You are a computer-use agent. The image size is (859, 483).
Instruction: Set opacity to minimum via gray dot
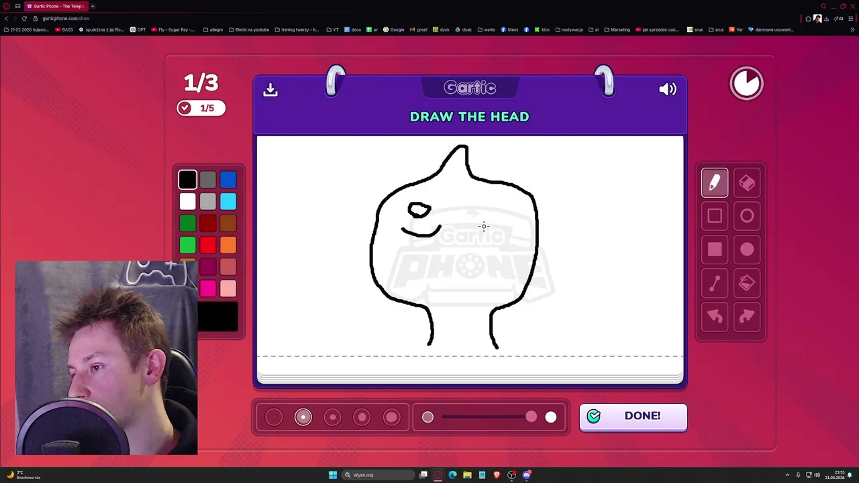pyautogui.click(x=427, y=417)
